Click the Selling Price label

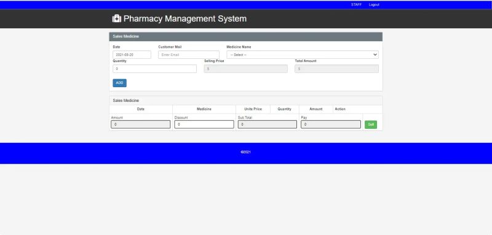(214, 61)
